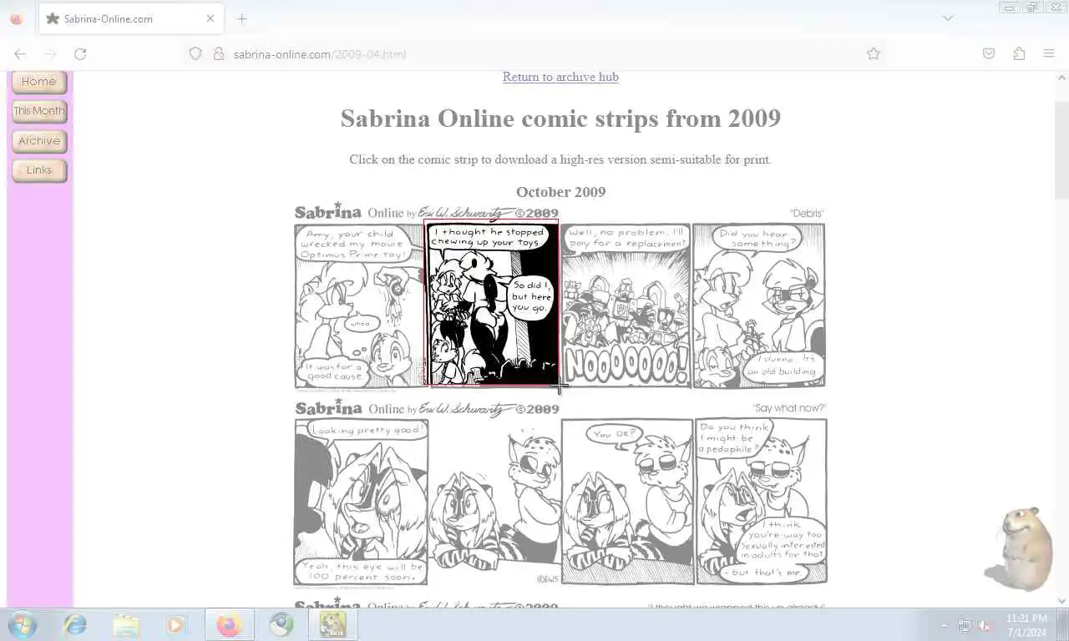
Task: Click the Sabrina Online comic strips 2009 heading
Action: coord(560,119)
